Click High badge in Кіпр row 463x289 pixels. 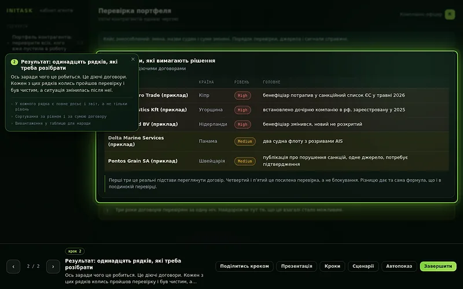242,95
